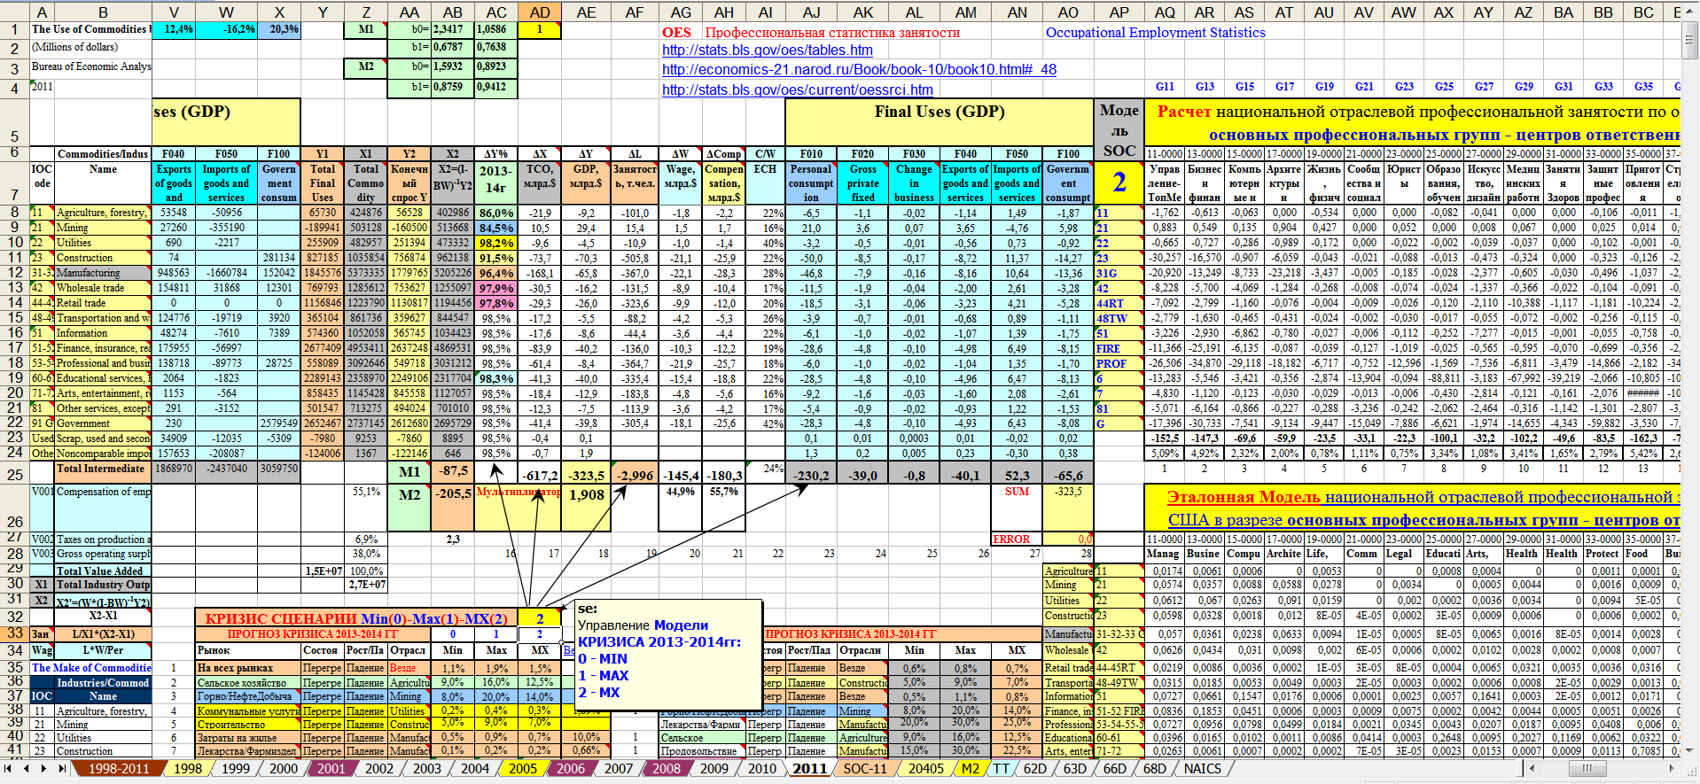This screenshot has height=784, width=1700.
Task: Click the yellow crisis scenario cell containing 2
Action: coord(540,618)
